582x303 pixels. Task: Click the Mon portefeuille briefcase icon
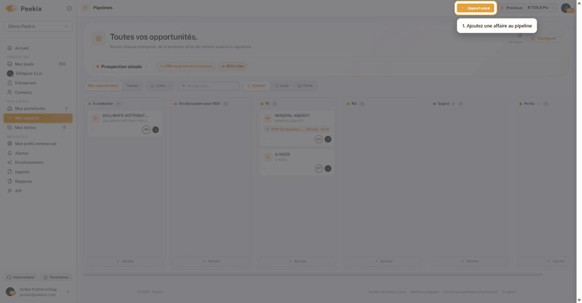[x=10, y=108]
